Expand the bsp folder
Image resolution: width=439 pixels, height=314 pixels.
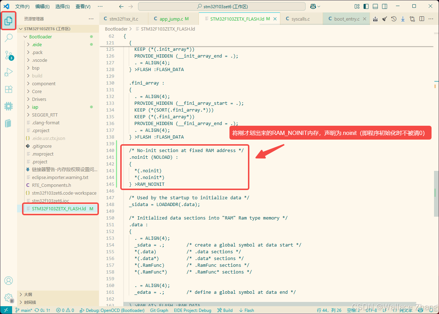pyautogui.click(x=58, y=68)
